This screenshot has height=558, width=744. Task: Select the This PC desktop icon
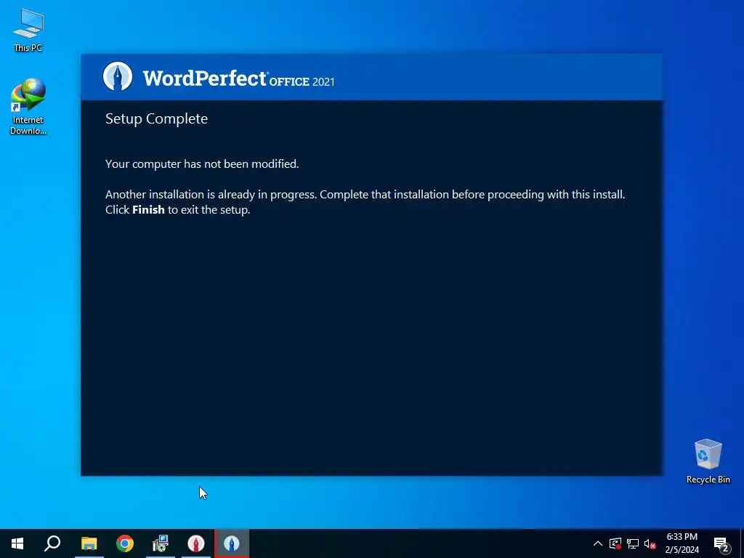pos(28,30)
